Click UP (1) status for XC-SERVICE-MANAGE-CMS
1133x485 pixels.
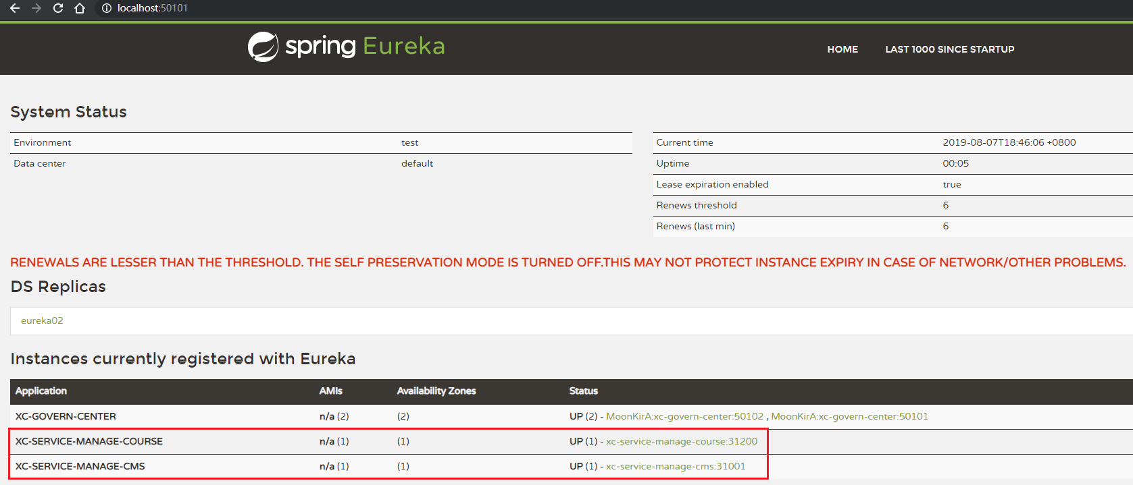tap(584, 466)
